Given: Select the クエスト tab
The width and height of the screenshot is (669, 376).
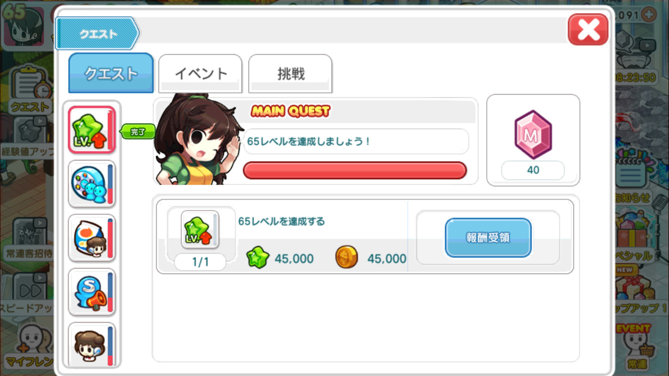Looking at the screenshot, I should coord(111,73).
